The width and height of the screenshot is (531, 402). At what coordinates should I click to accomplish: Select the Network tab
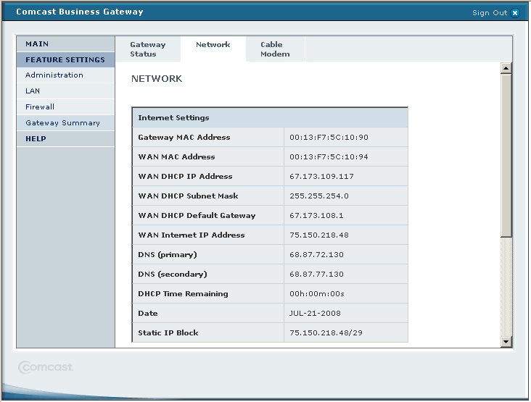coord(213,45)
